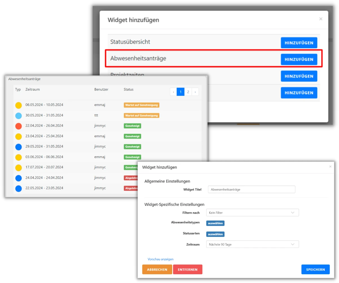Click the blue type dot on the 29.05.2024 row
The image size is (339, 283).
coord(18,147)
